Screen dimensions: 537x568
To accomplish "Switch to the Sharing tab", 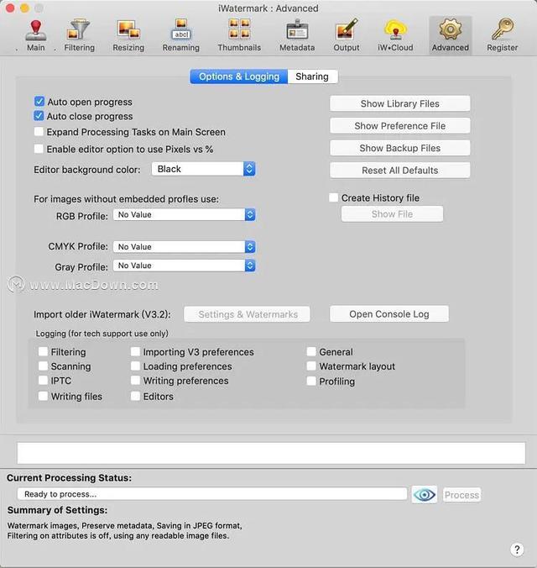I will point(312,76).
